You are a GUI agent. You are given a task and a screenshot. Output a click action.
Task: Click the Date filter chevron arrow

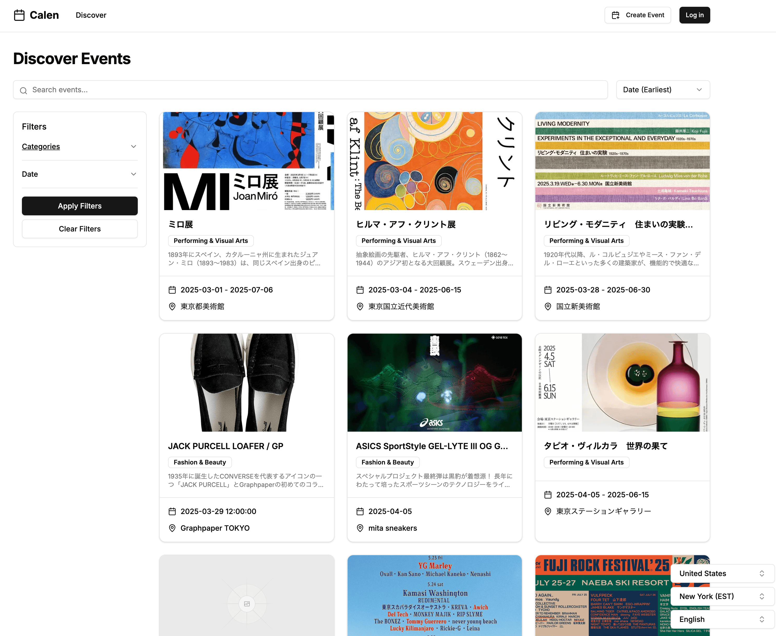coord(134,174)
